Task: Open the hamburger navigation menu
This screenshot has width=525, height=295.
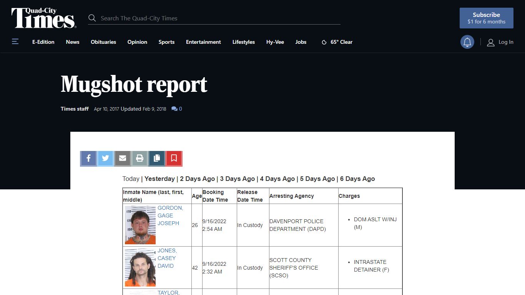Action: point(15,41)
